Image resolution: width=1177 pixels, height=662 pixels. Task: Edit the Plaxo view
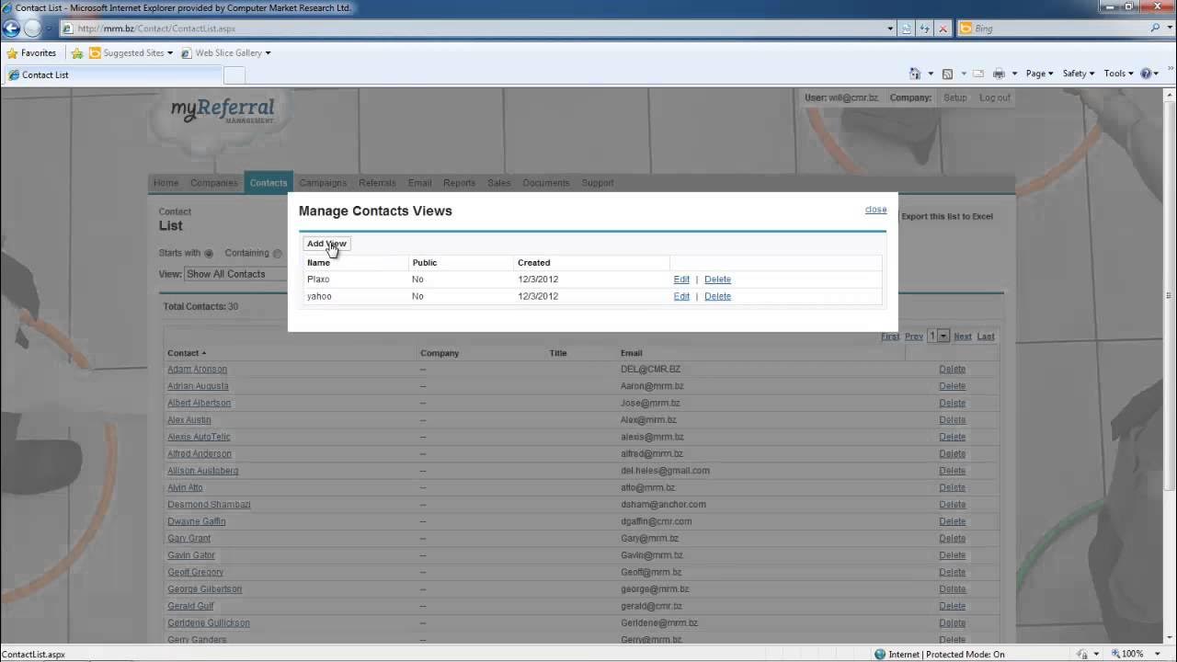tap(681, 280)
